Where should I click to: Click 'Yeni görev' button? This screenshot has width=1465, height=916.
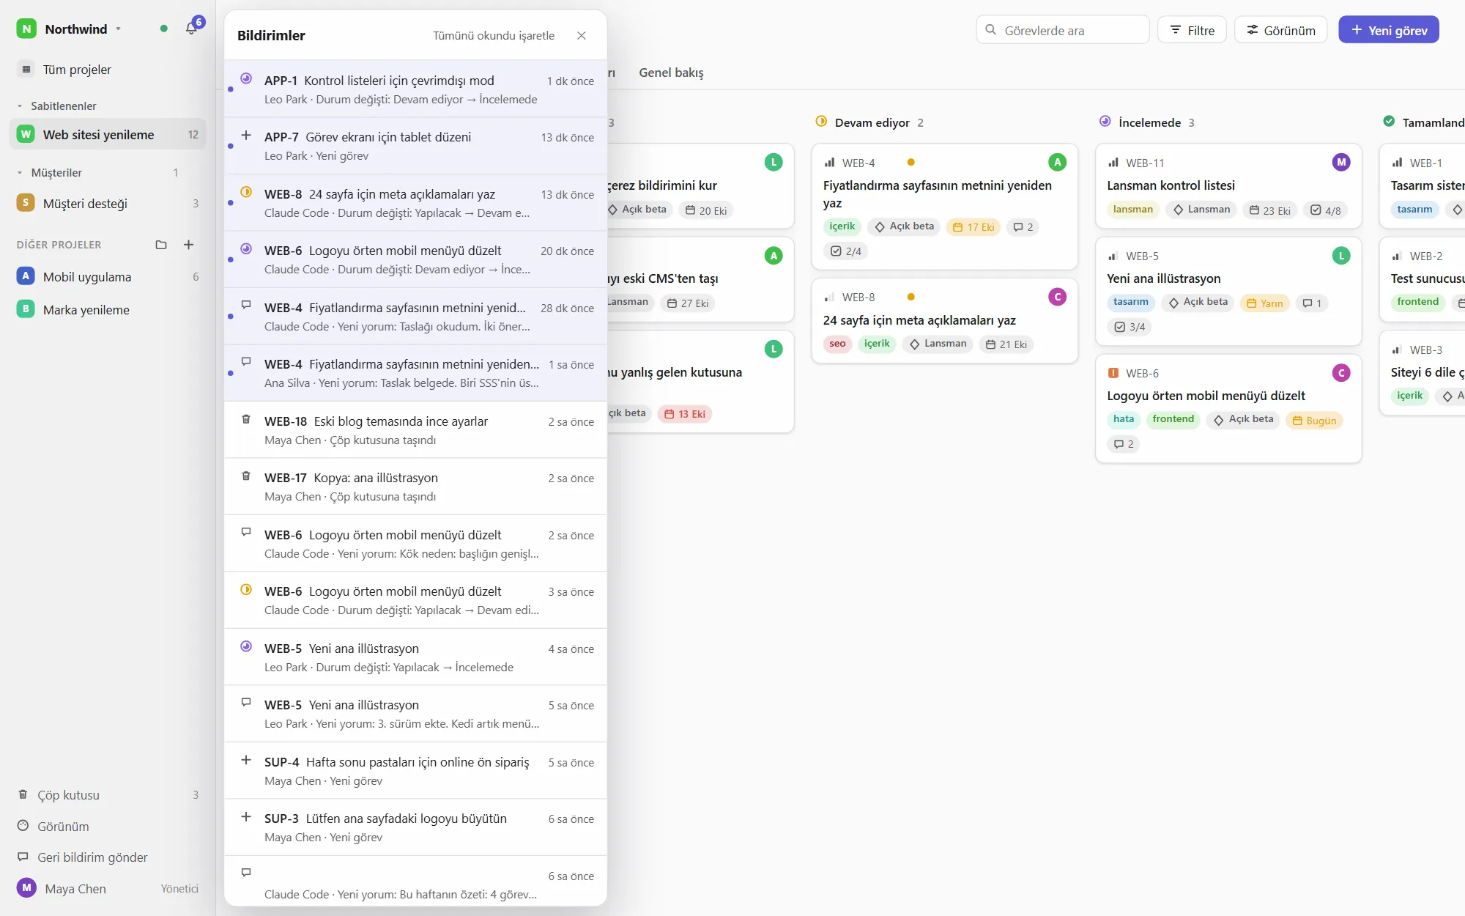point(1388,30)
